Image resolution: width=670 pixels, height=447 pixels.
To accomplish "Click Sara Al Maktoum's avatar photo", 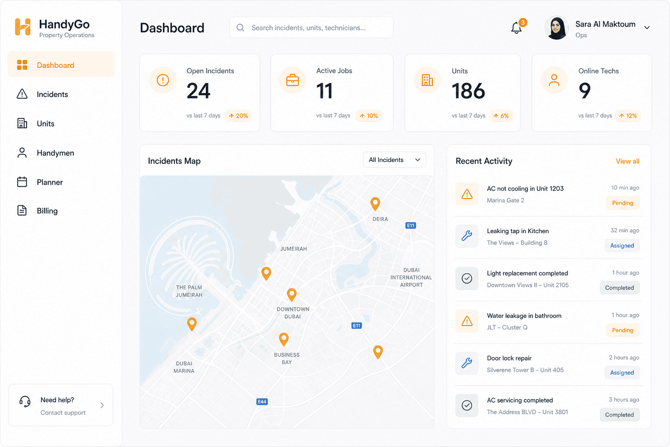I will (x=557, y=28).
